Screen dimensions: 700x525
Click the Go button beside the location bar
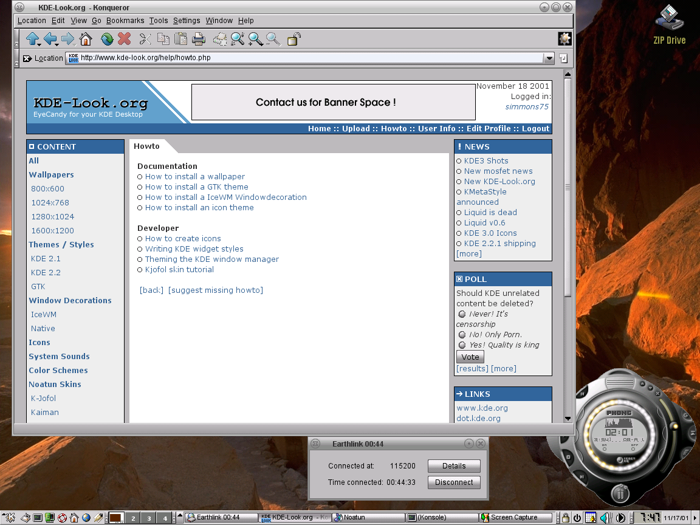tap(563, 58)
